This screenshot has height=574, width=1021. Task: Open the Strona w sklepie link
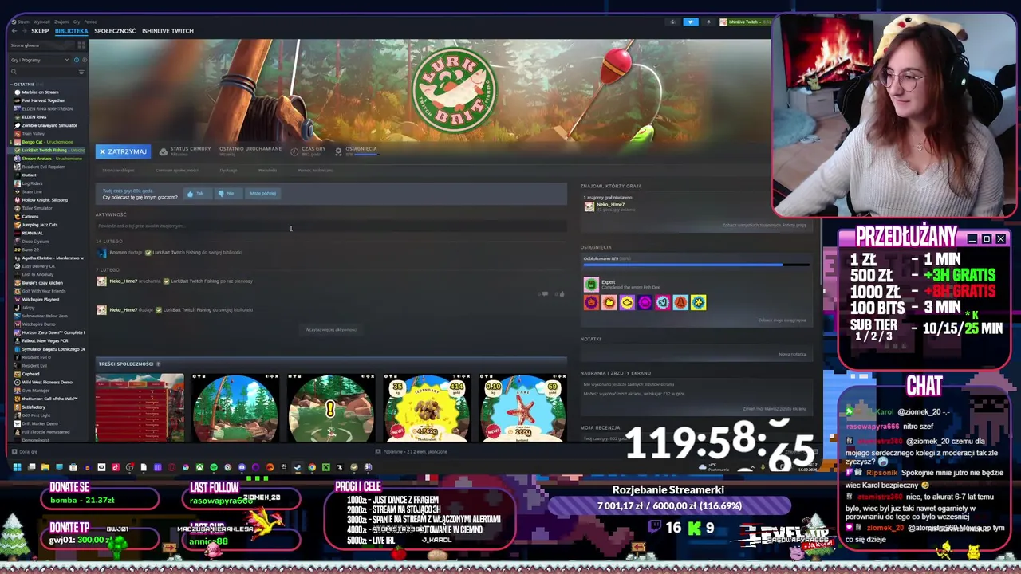[118, 171]
